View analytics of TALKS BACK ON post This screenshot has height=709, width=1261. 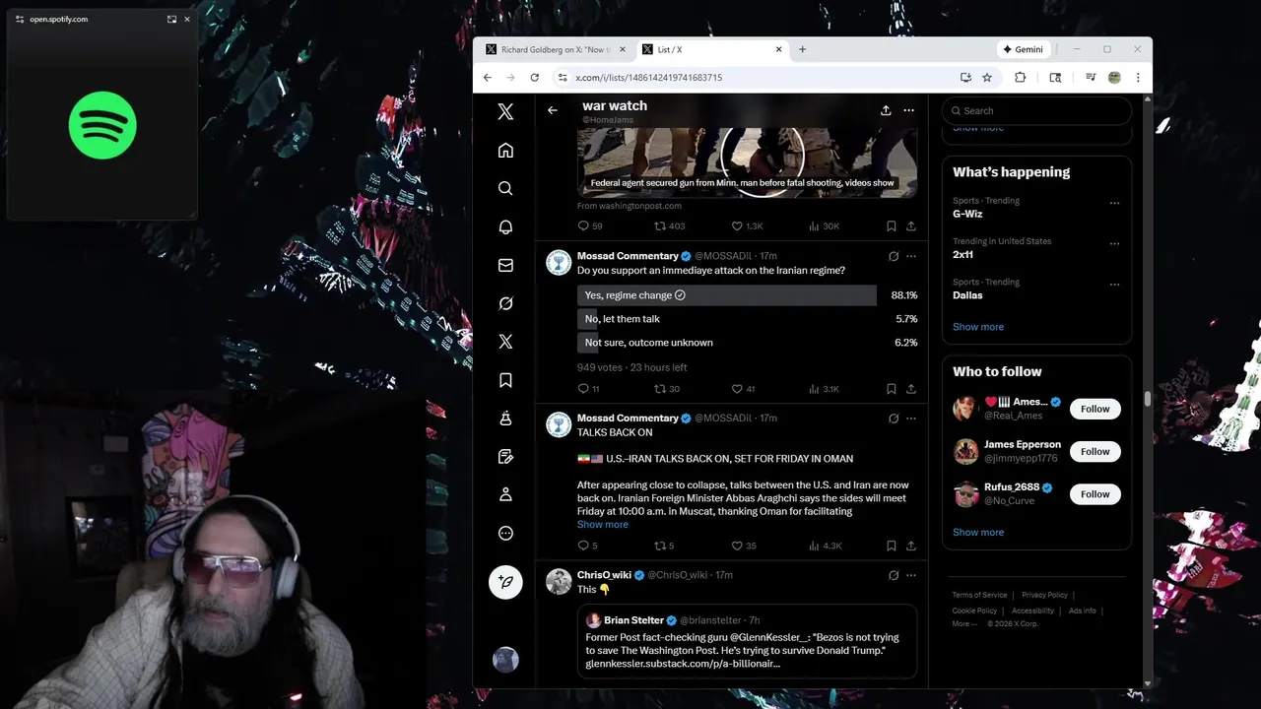(x=826, y=546)
